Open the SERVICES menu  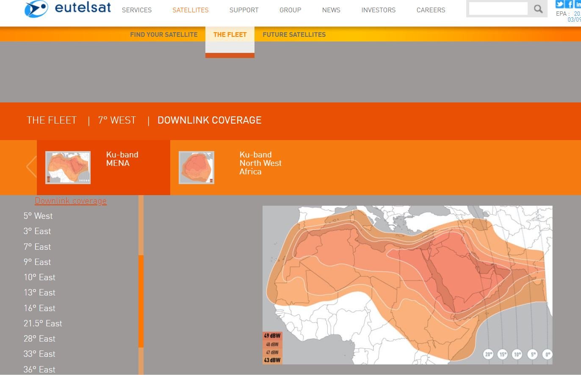click(136, 10)
